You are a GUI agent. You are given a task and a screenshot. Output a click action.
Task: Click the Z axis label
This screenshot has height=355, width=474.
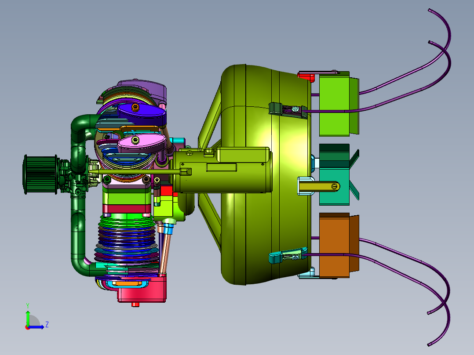(47, 325)
